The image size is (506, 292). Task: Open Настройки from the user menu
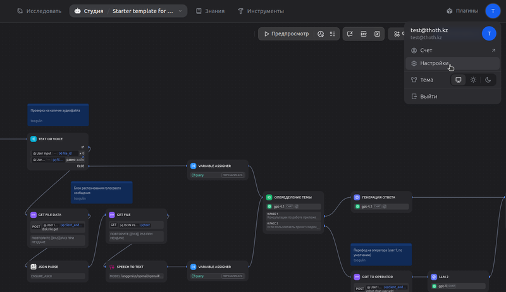(x=435, y=63)
